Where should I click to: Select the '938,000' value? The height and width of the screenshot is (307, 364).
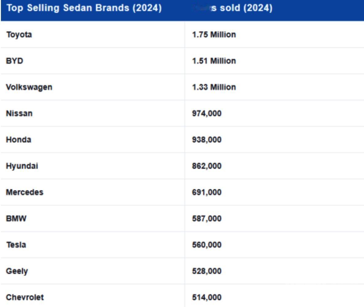click(x=207, y=140)
